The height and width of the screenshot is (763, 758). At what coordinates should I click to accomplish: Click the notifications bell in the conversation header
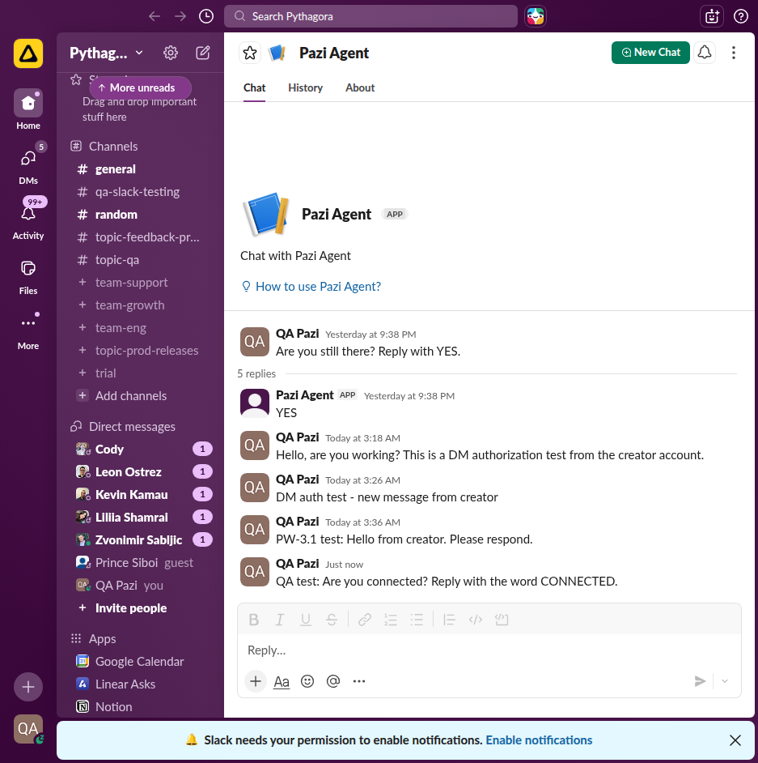tap(704, 52)
